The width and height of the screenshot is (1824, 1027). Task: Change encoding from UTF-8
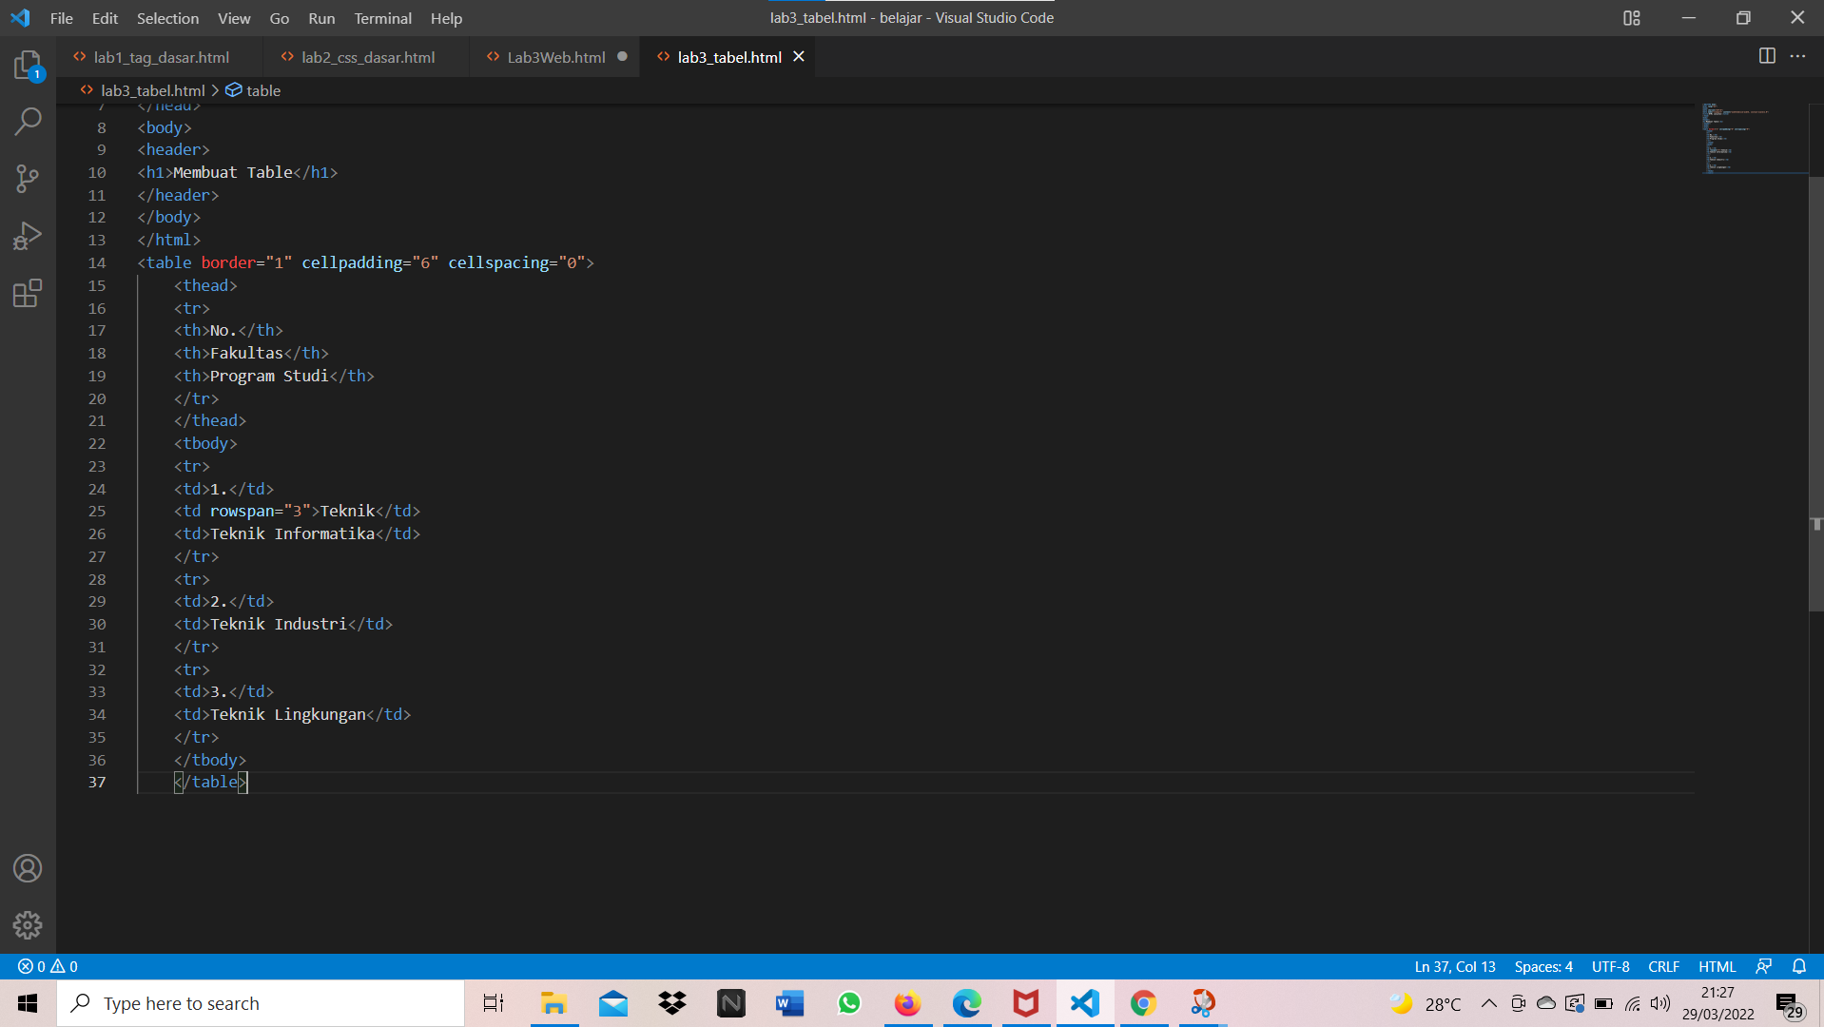tap(1610, 966)
